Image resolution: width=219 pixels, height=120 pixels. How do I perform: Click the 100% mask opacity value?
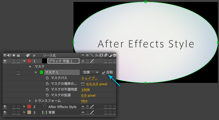[x=86, y=90]
